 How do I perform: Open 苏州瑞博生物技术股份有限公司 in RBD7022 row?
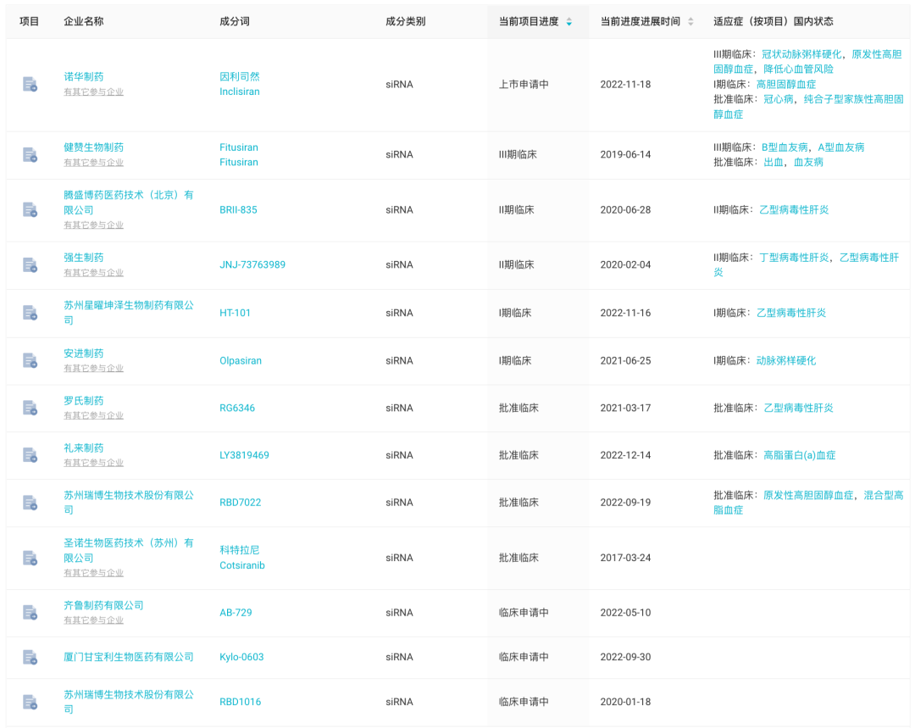coord(129,502)
